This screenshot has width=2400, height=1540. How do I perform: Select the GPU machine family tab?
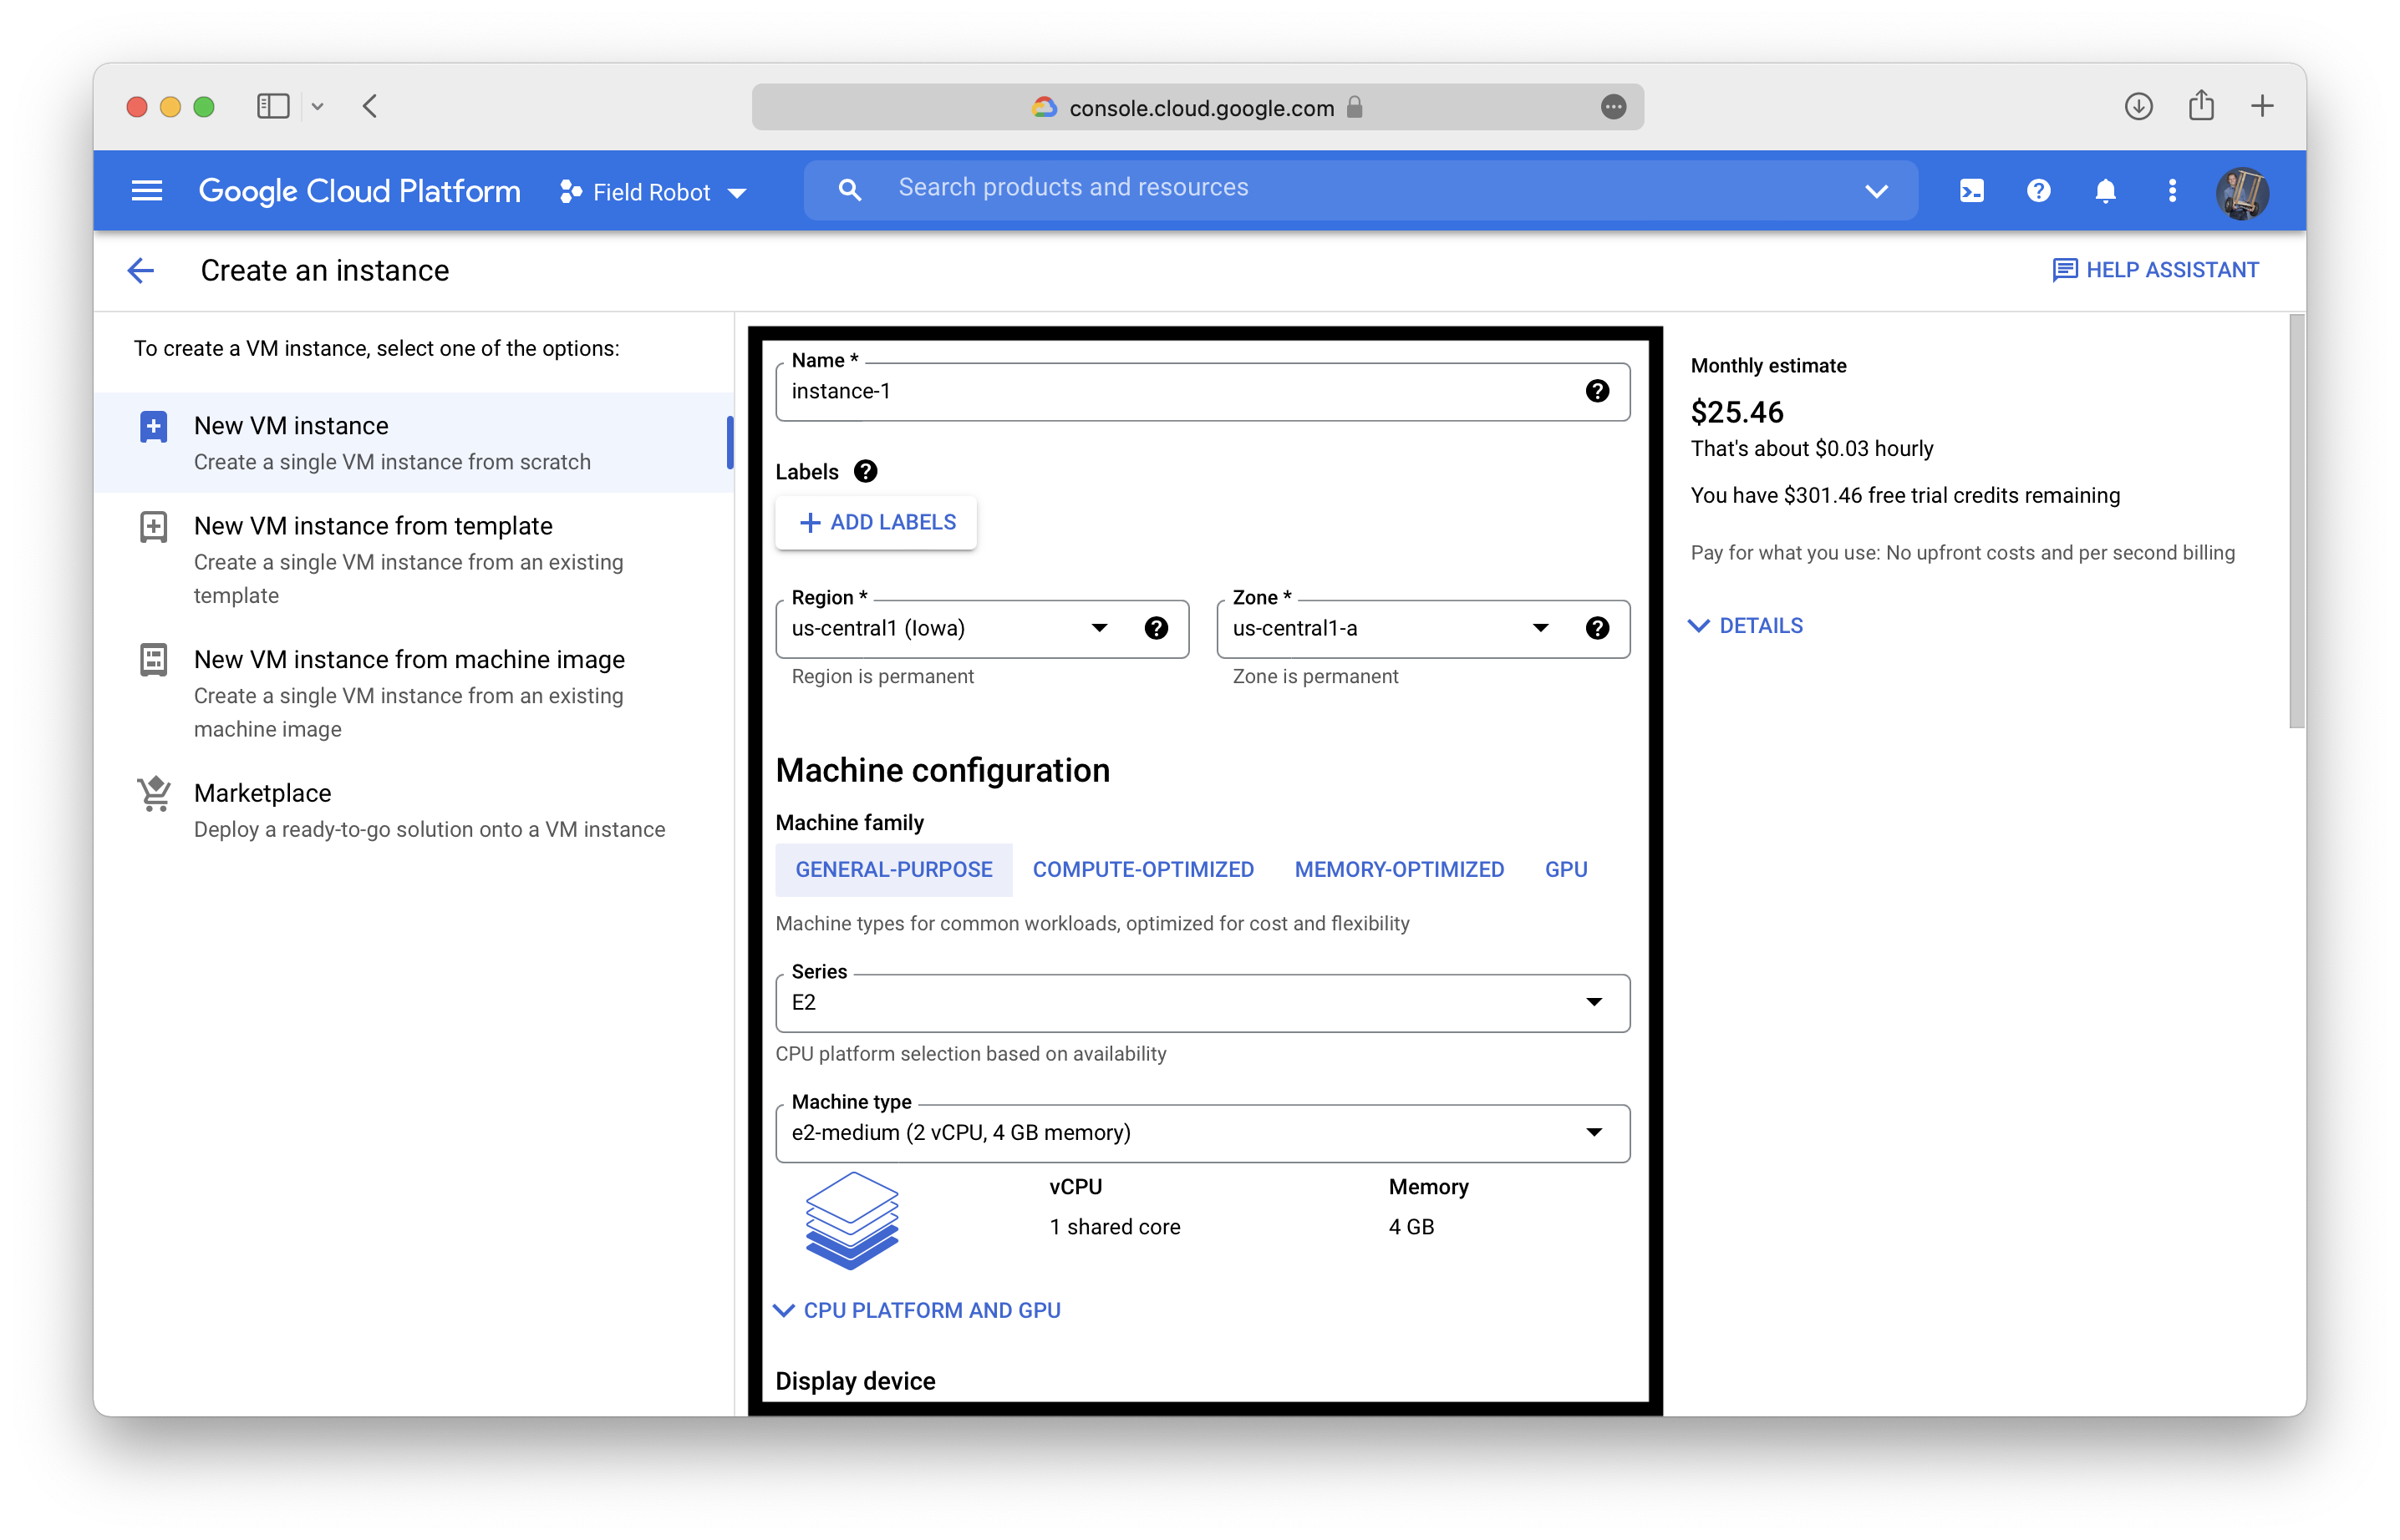[x=1566, y=870]
